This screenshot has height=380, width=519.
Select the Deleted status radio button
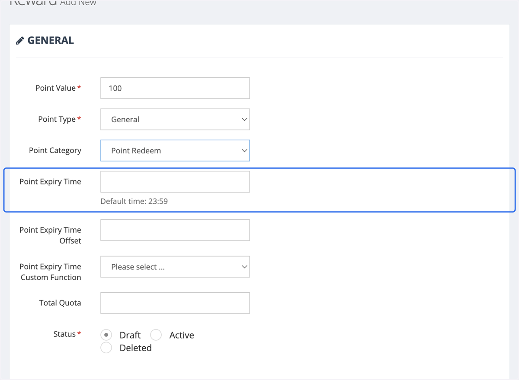point(106,348)
